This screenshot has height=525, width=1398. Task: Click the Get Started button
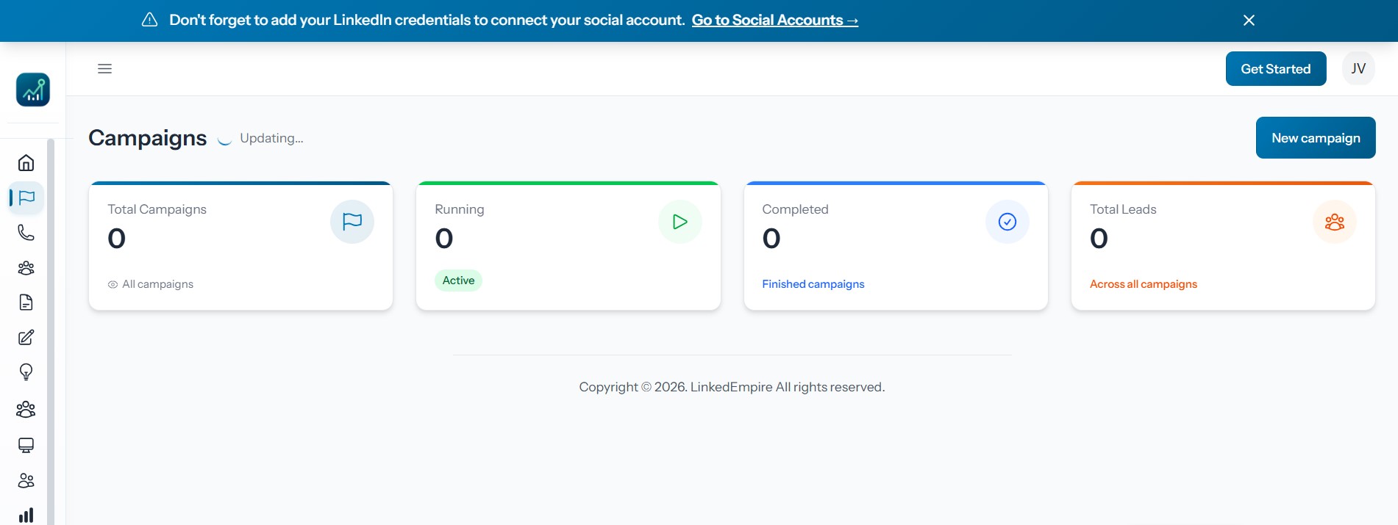click(1276, 69)
